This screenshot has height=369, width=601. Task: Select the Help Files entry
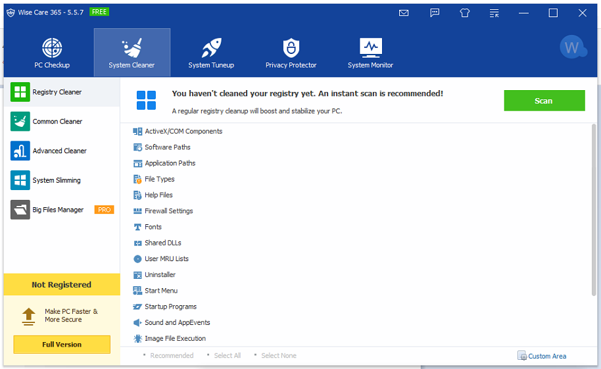[x=158, y=195]
